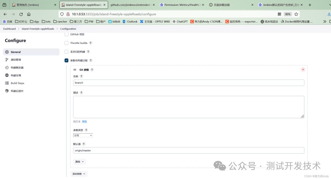Click the browser back arrow

coord(5,14)
